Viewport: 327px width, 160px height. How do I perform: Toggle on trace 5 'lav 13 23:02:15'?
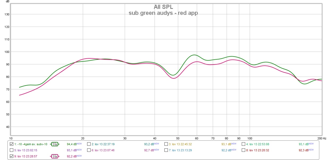point(11,150)
